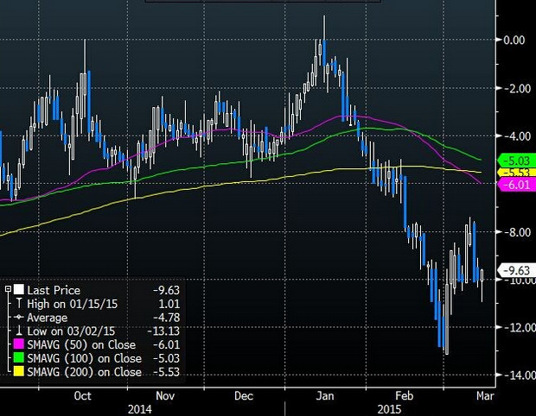Click the Feb x-axis month label
Viewport: 536px width, 416px height.
coord(405,395)
